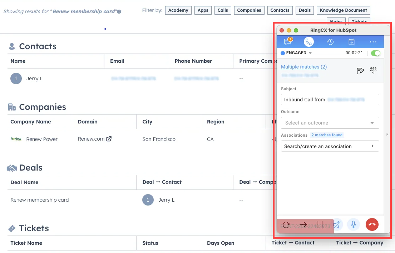Click the Status column header in Tickets
Image resolution: width=395 pixels, height=253 pixels.
coord(150,243)
